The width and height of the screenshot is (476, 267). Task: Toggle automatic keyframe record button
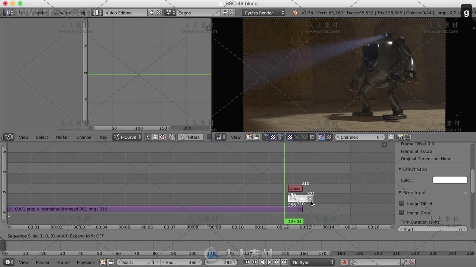[x=344, y=262]
